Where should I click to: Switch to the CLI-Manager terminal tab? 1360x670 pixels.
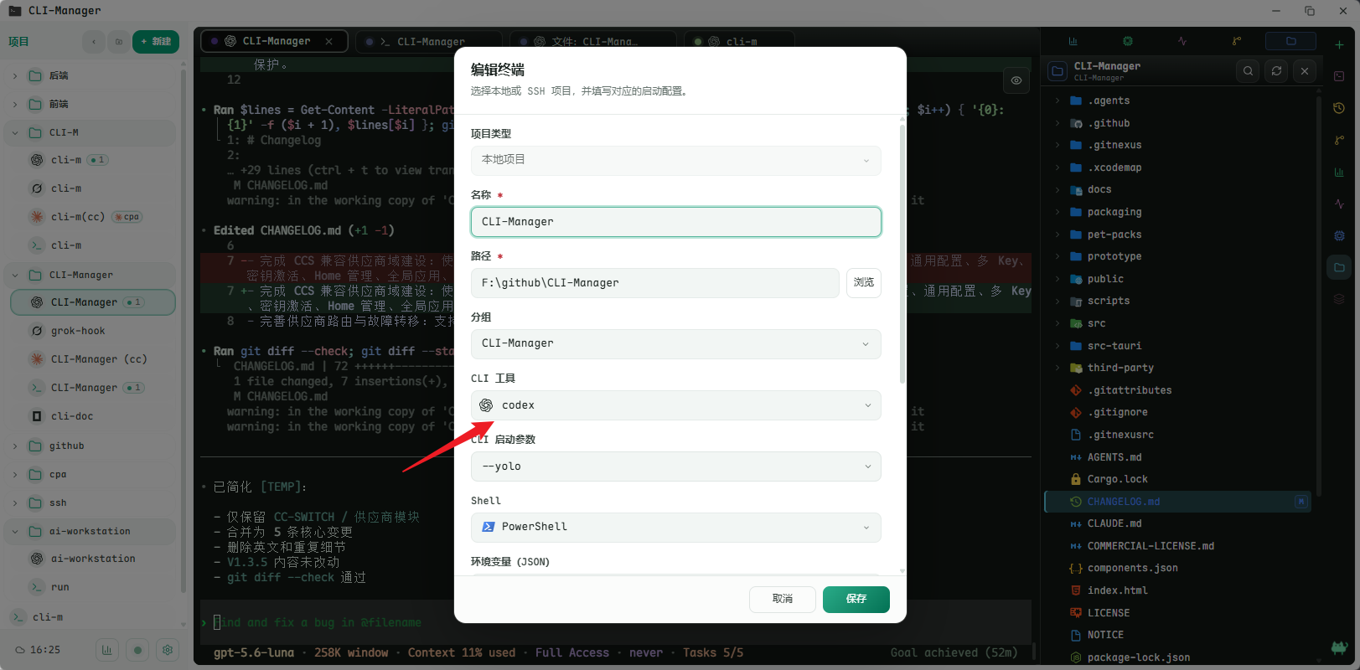[x=429, y=41]
